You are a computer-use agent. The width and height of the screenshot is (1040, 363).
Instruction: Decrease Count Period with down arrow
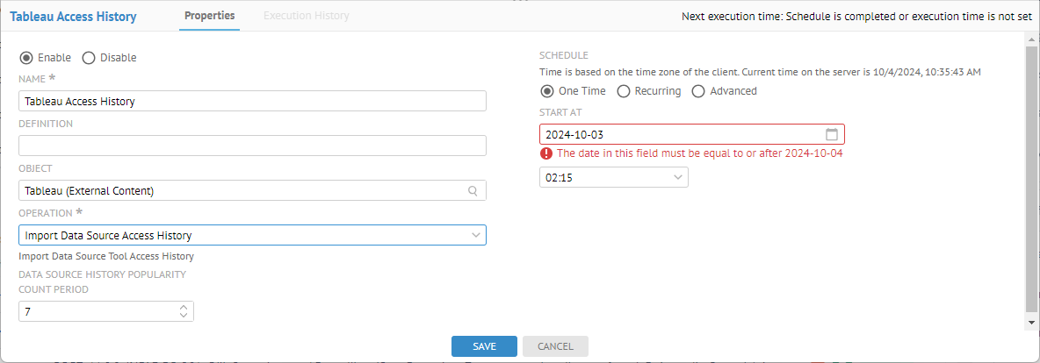pos(183,315)
